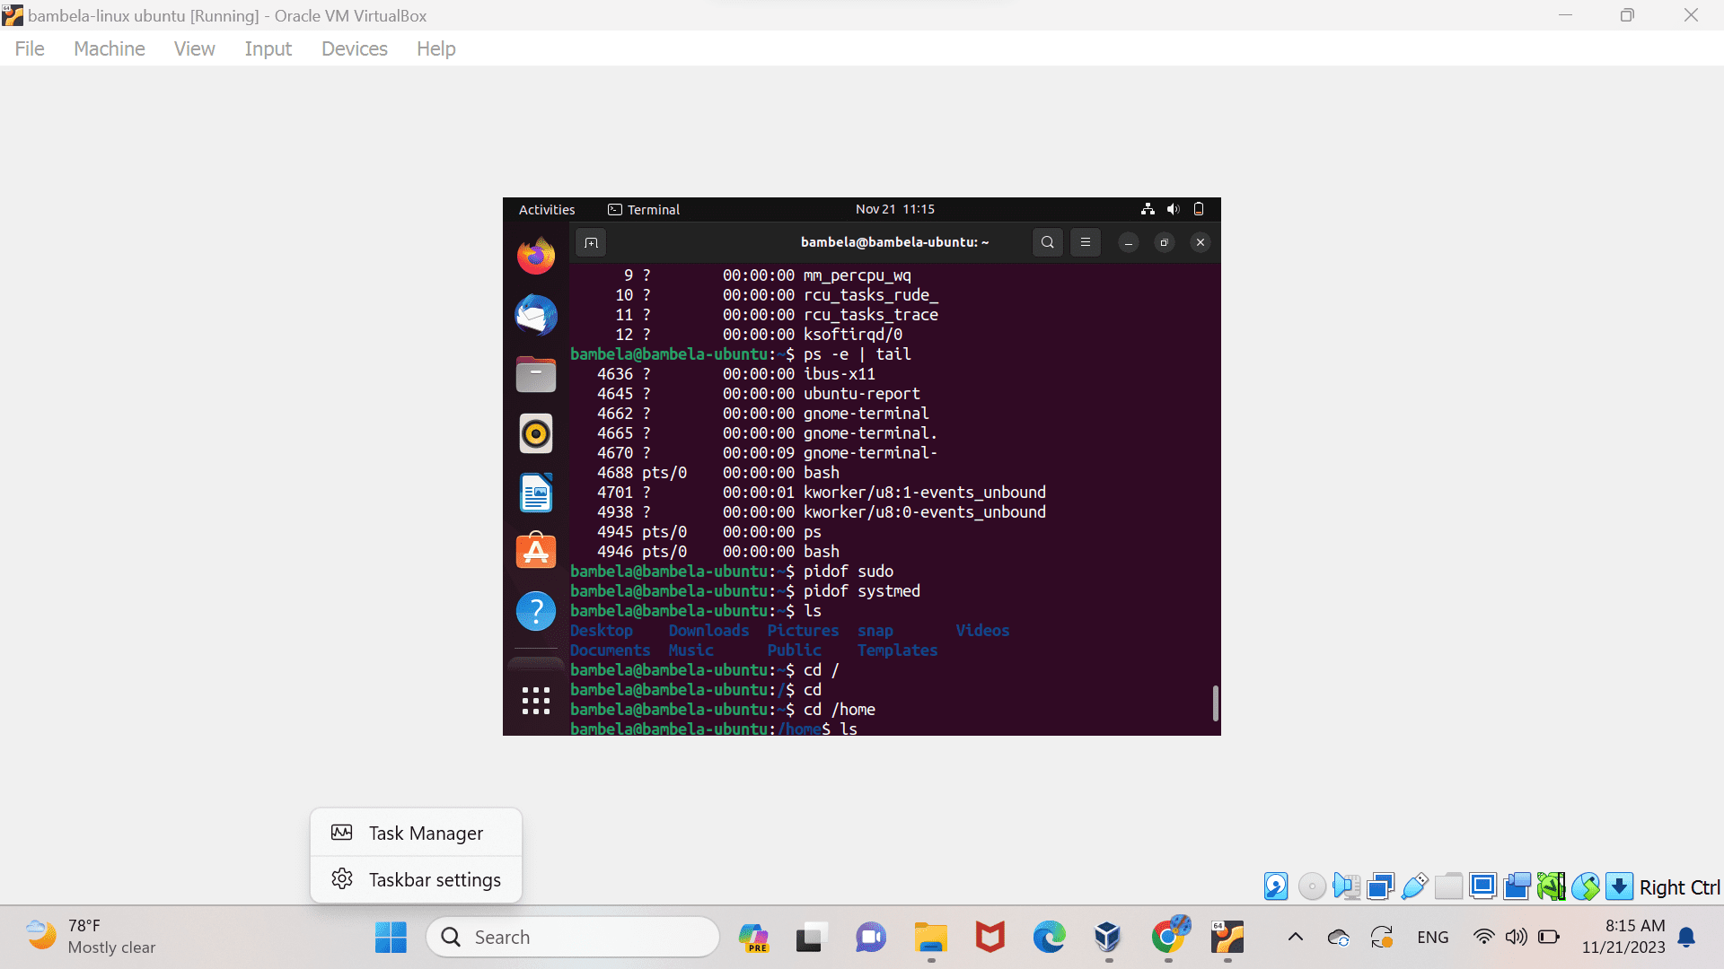Click the VirtualBox recording status icon
This screenshot has width=1724, height=969.
pyautogui.click(x=1517, y=886)
